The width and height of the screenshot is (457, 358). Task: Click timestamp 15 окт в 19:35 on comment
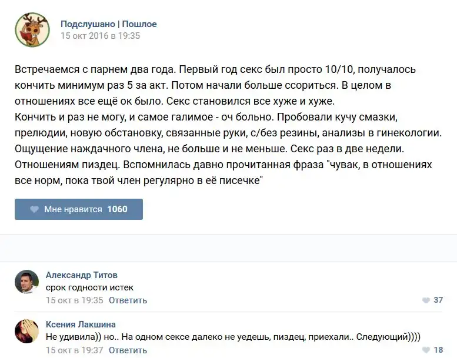coord(74,300)
